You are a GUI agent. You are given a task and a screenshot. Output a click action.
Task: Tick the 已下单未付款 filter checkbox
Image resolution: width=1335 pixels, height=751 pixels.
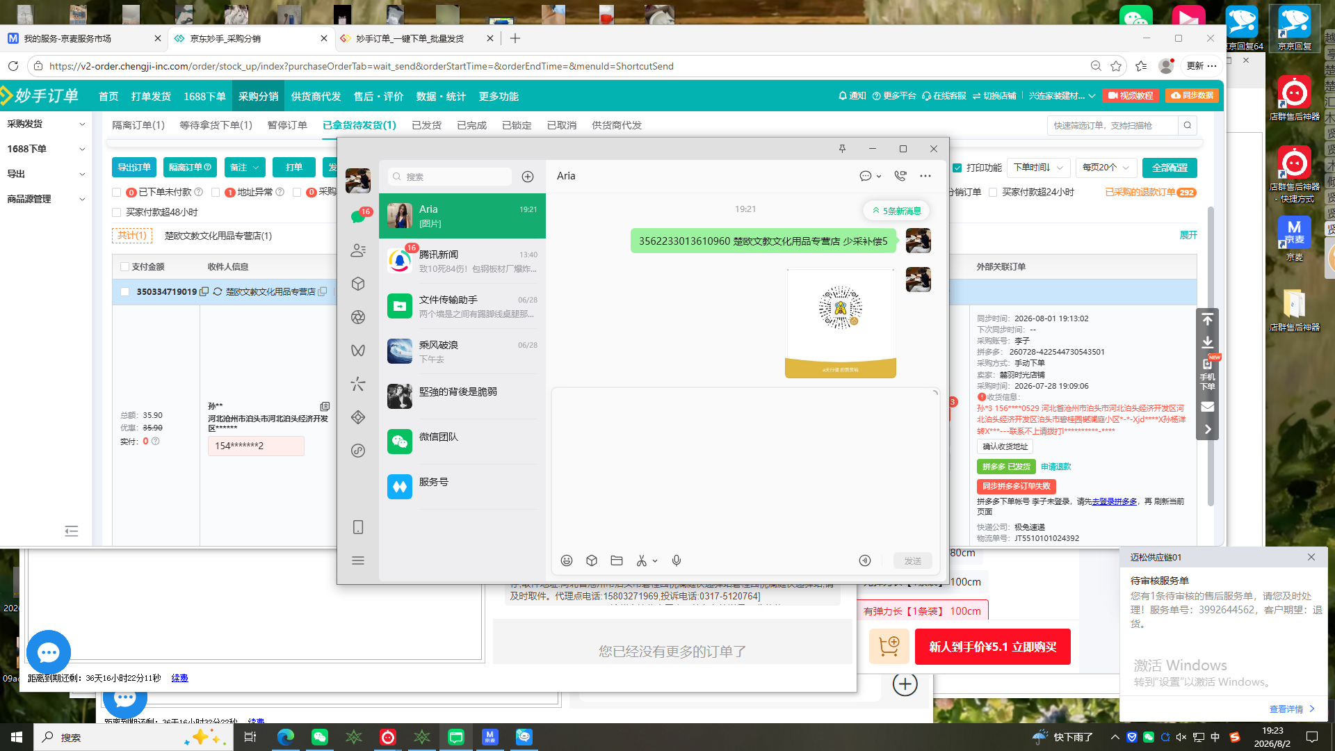[x=117, y=193]
